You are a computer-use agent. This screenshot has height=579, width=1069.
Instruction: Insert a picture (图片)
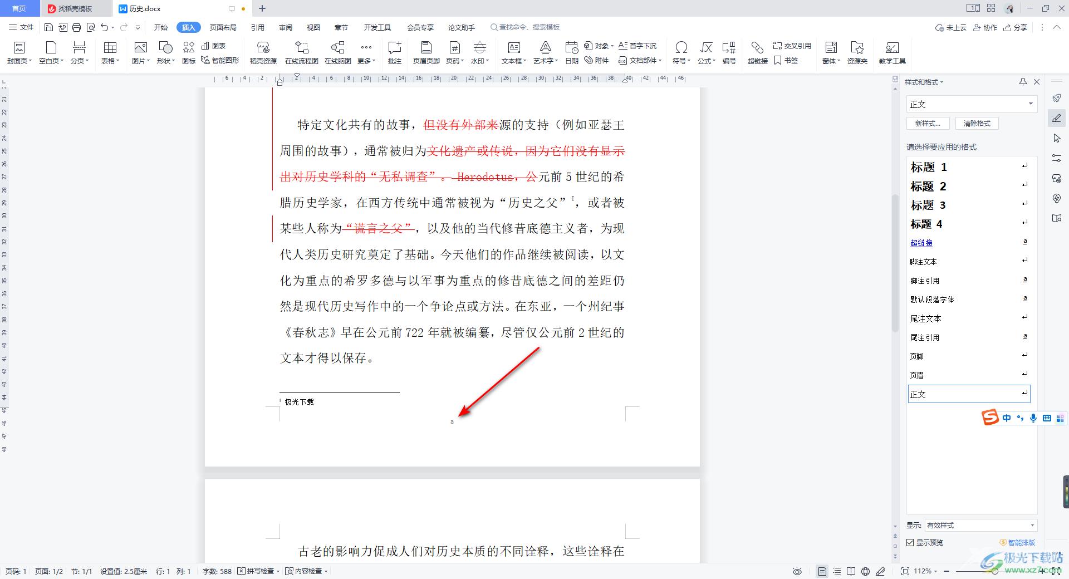click(x=141, y=53)
